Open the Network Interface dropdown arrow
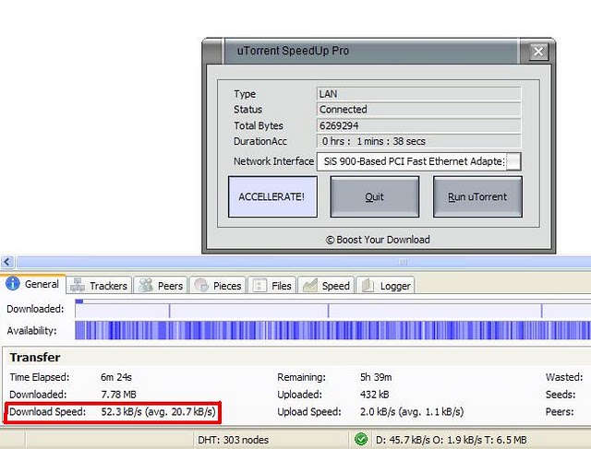The height and width of the screenshot is (449, 591). click(x=513, y=162)
